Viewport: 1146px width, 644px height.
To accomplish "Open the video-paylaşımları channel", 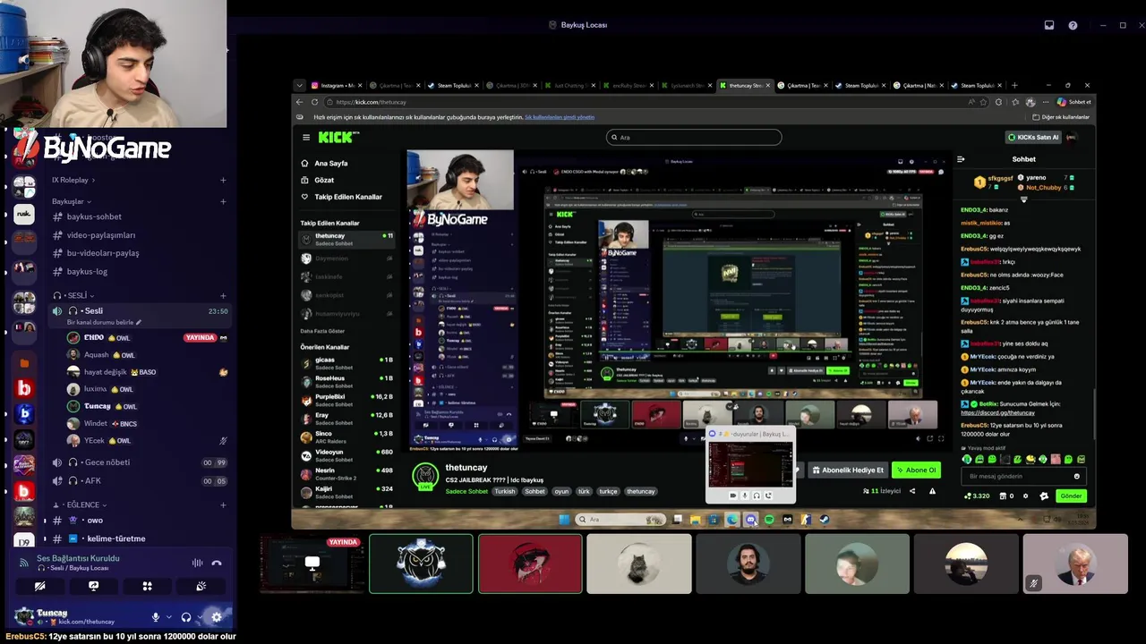I will 140,235.
